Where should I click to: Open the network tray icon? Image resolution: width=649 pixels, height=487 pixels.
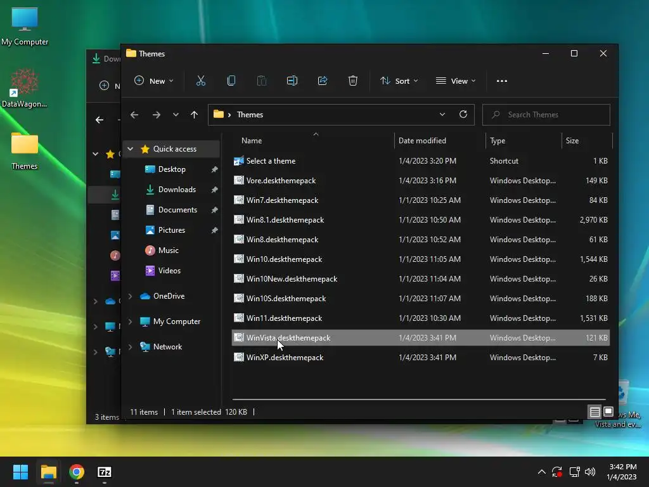click(x=574, y=472)
